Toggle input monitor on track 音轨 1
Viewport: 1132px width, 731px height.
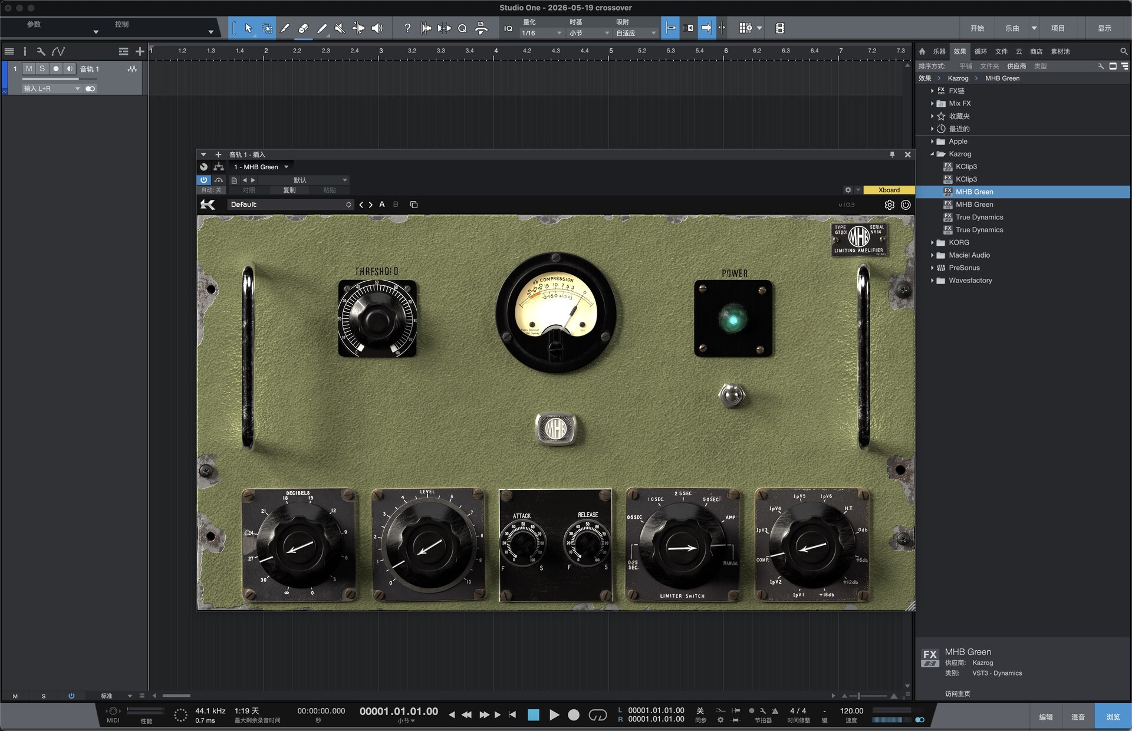tap(70, 69)
